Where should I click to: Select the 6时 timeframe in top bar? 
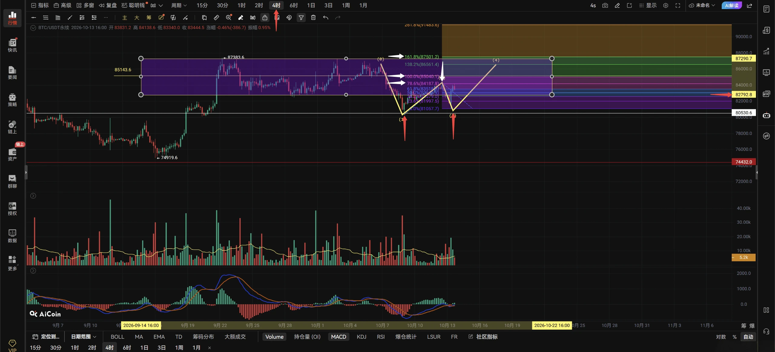tap(294, 5)
